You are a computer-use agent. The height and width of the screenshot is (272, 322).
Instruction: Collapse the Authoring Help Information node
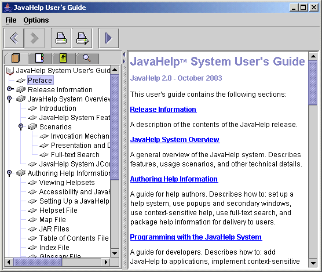coord(9,173)
